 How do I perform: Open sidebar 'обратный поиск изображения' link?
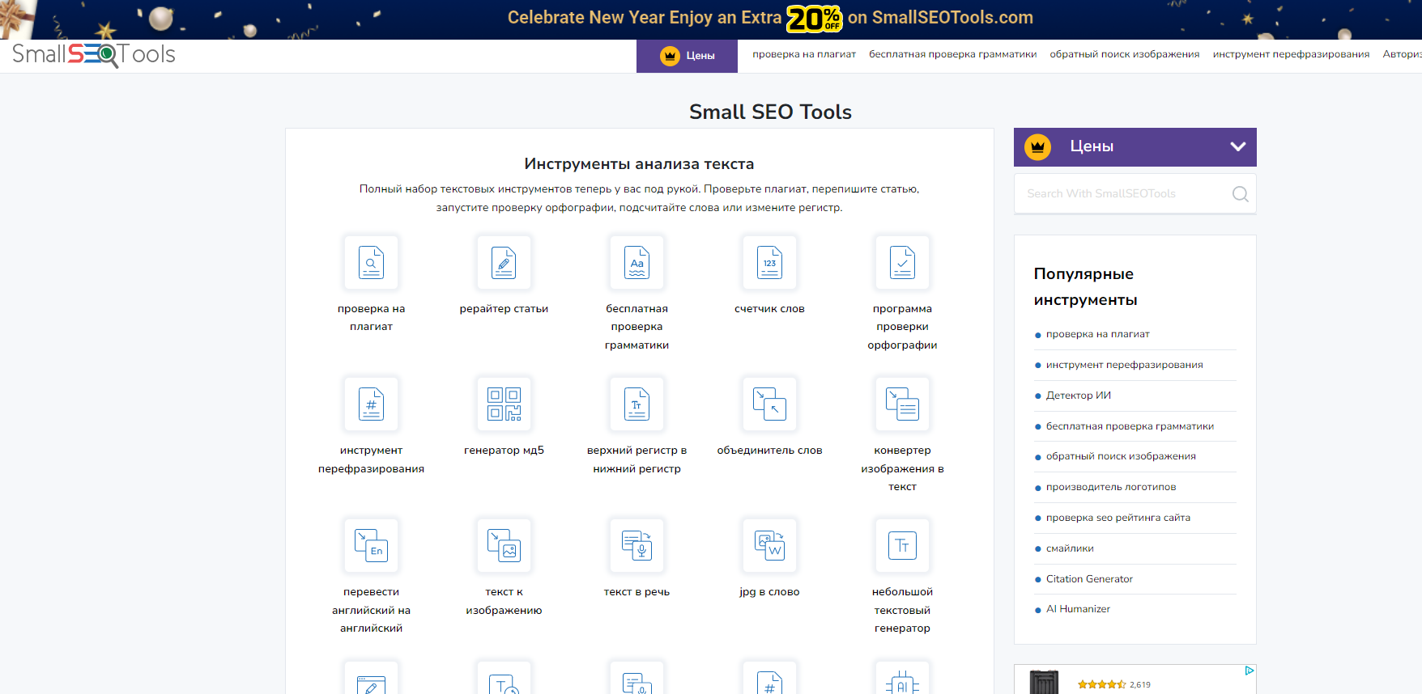point(1121,456)
